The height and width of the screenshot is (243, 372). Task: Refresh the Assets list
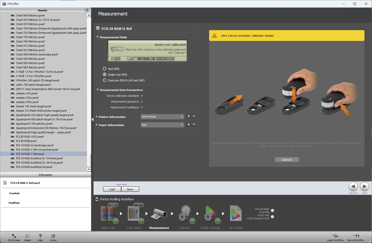87,10
